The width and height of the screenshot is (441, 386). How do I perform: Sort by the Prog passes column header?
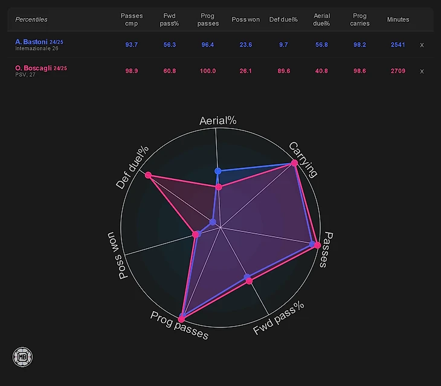click(208, 19)
